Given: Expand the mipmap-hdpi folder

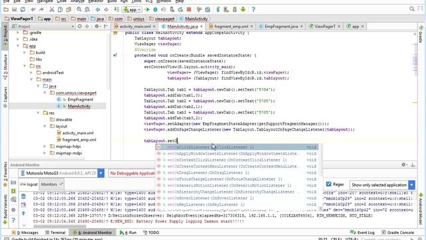Looking at the screenshot, I should point(45,147).
